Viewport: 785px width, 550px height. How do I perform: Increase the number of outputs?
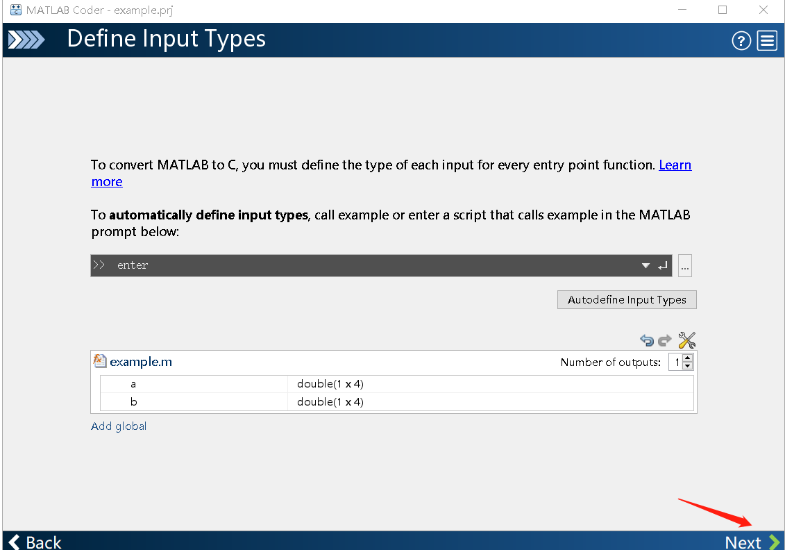pyautogui.click(x=687, y=358)
